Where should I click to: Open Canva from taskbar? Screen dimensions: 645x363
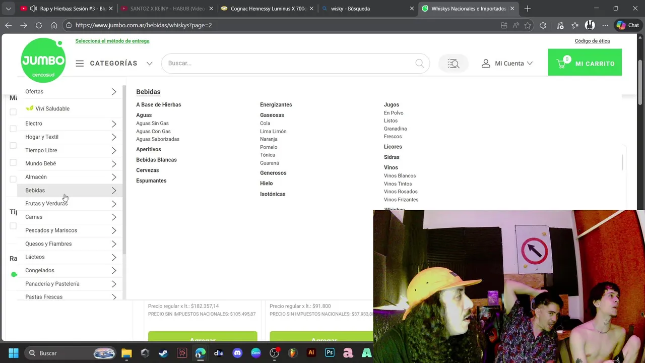(256, 353)
